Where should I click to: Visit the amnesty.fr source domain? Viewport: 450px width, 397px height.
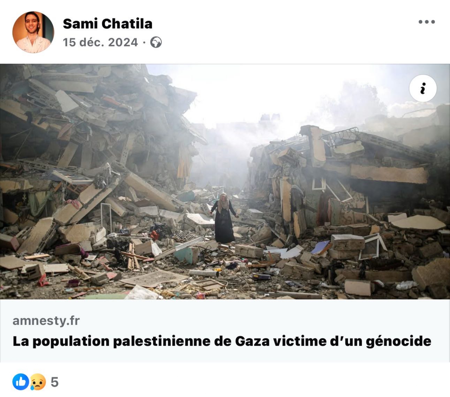(x=46, y=321)
